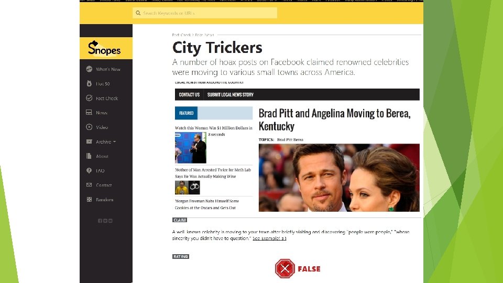
Task: Click the Hot 50 flame icon
Action: [x=89, y=83]
